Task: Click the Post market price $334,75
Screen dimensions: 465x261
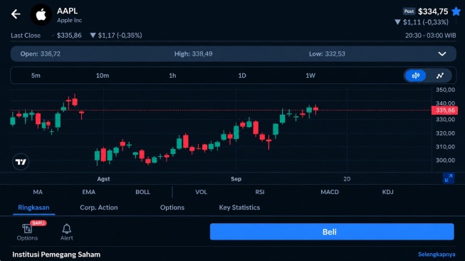Action: 433,11
